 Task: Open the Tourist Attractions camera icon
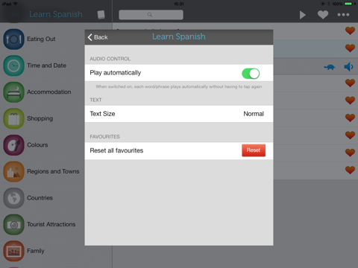pyautogui.click(x=13, y=225)
